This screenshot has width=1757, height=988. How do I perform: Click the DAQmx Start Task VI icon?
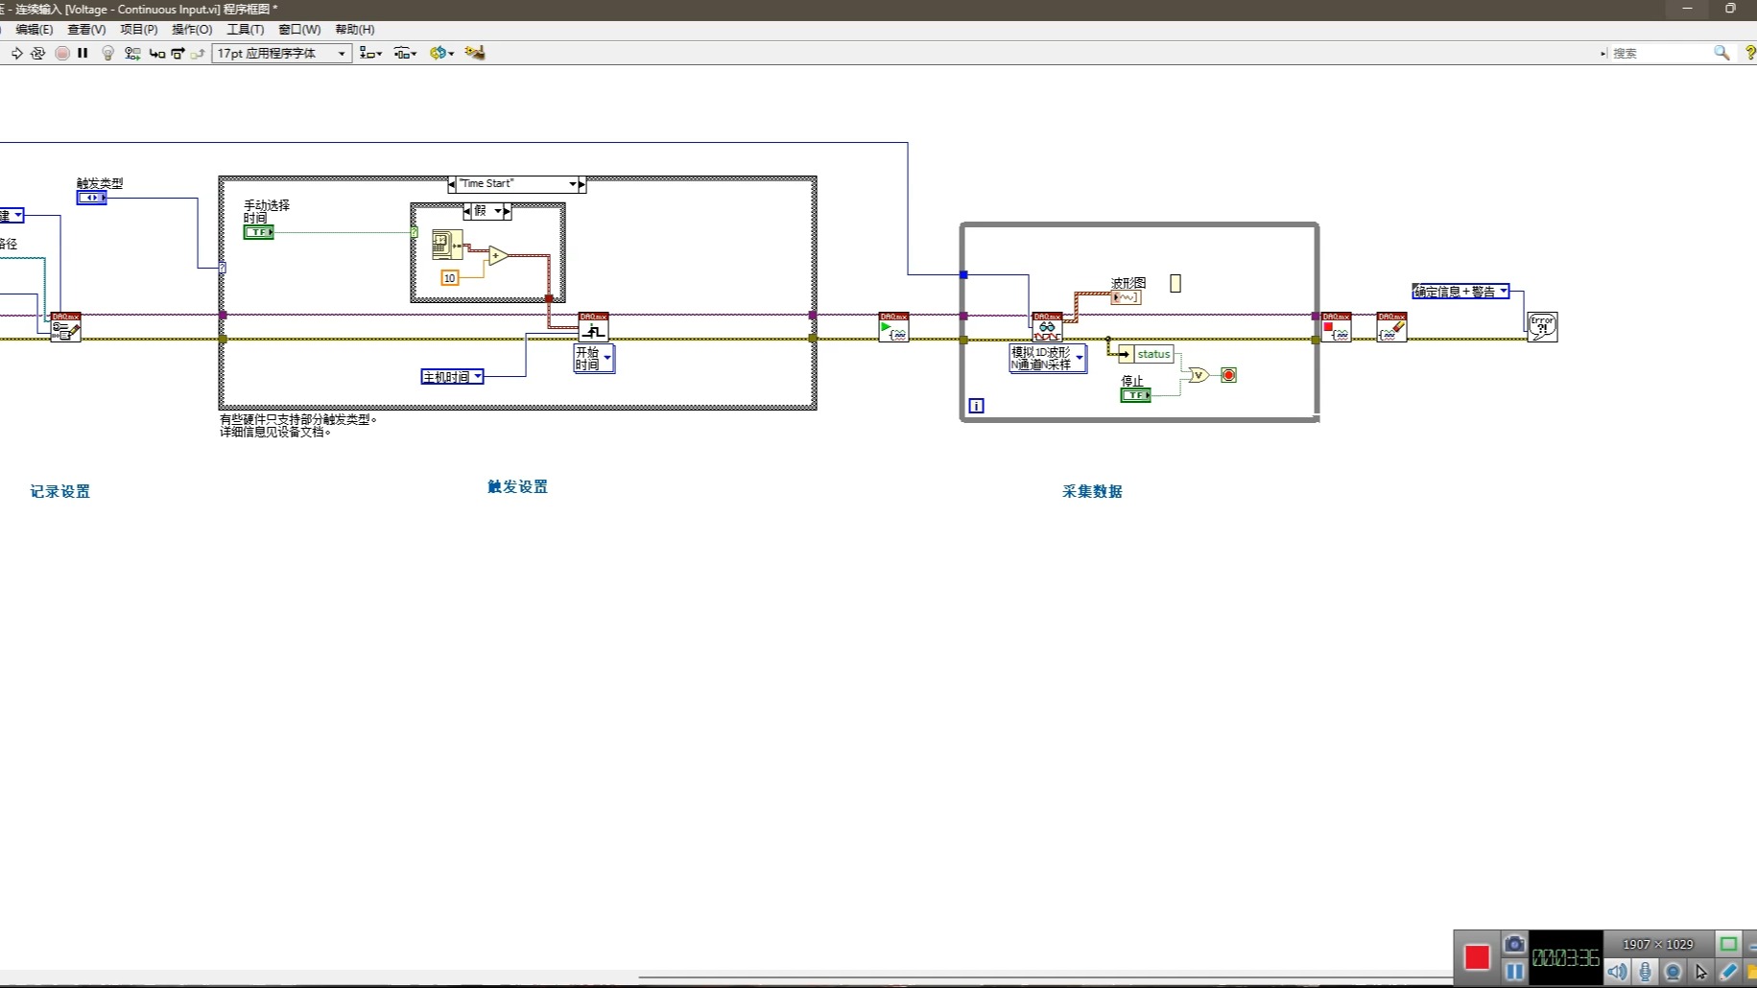[x=893, y=327]
